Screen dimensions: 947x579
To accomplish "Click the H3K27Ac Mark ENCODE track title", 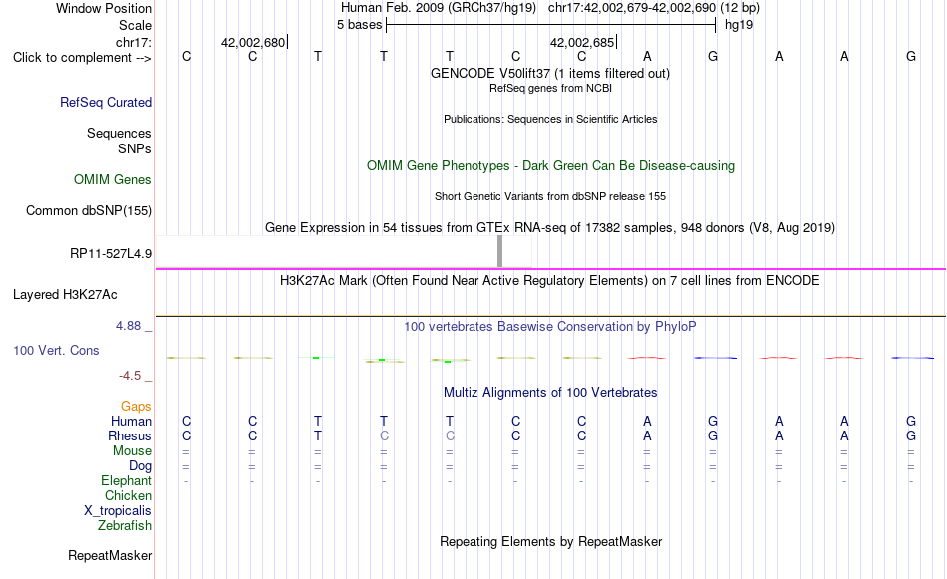I will pos(550,281).
